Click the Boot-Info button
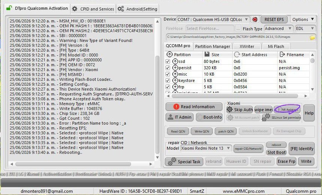322x195 pixels. (x=209, y=117)
